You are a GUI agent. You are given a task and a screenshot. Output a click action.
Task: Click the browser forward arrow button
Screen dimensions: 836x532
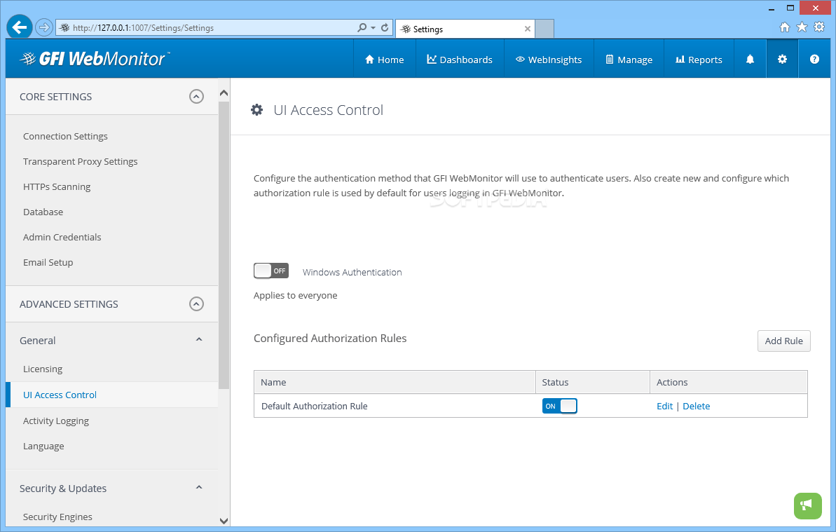(44, 27)
